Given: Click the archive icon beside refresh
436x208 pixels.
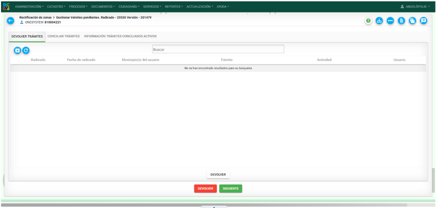Looking at the screenshot, I should (17, 50).
